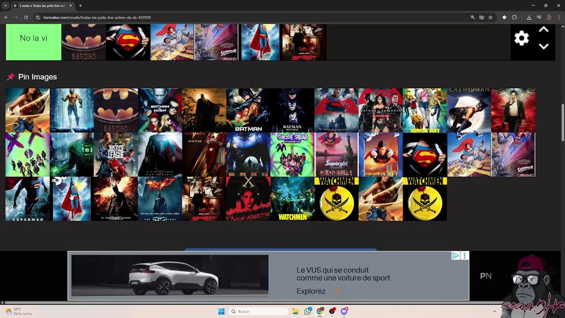Click the AdChoices icon on the ad

click(x=456, y=256)
